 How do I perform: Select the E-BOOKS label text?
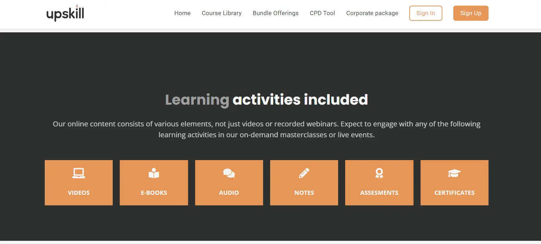pos(154,193)
